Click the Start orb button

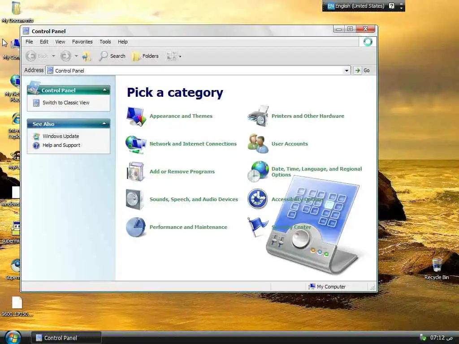click(13, 338)
